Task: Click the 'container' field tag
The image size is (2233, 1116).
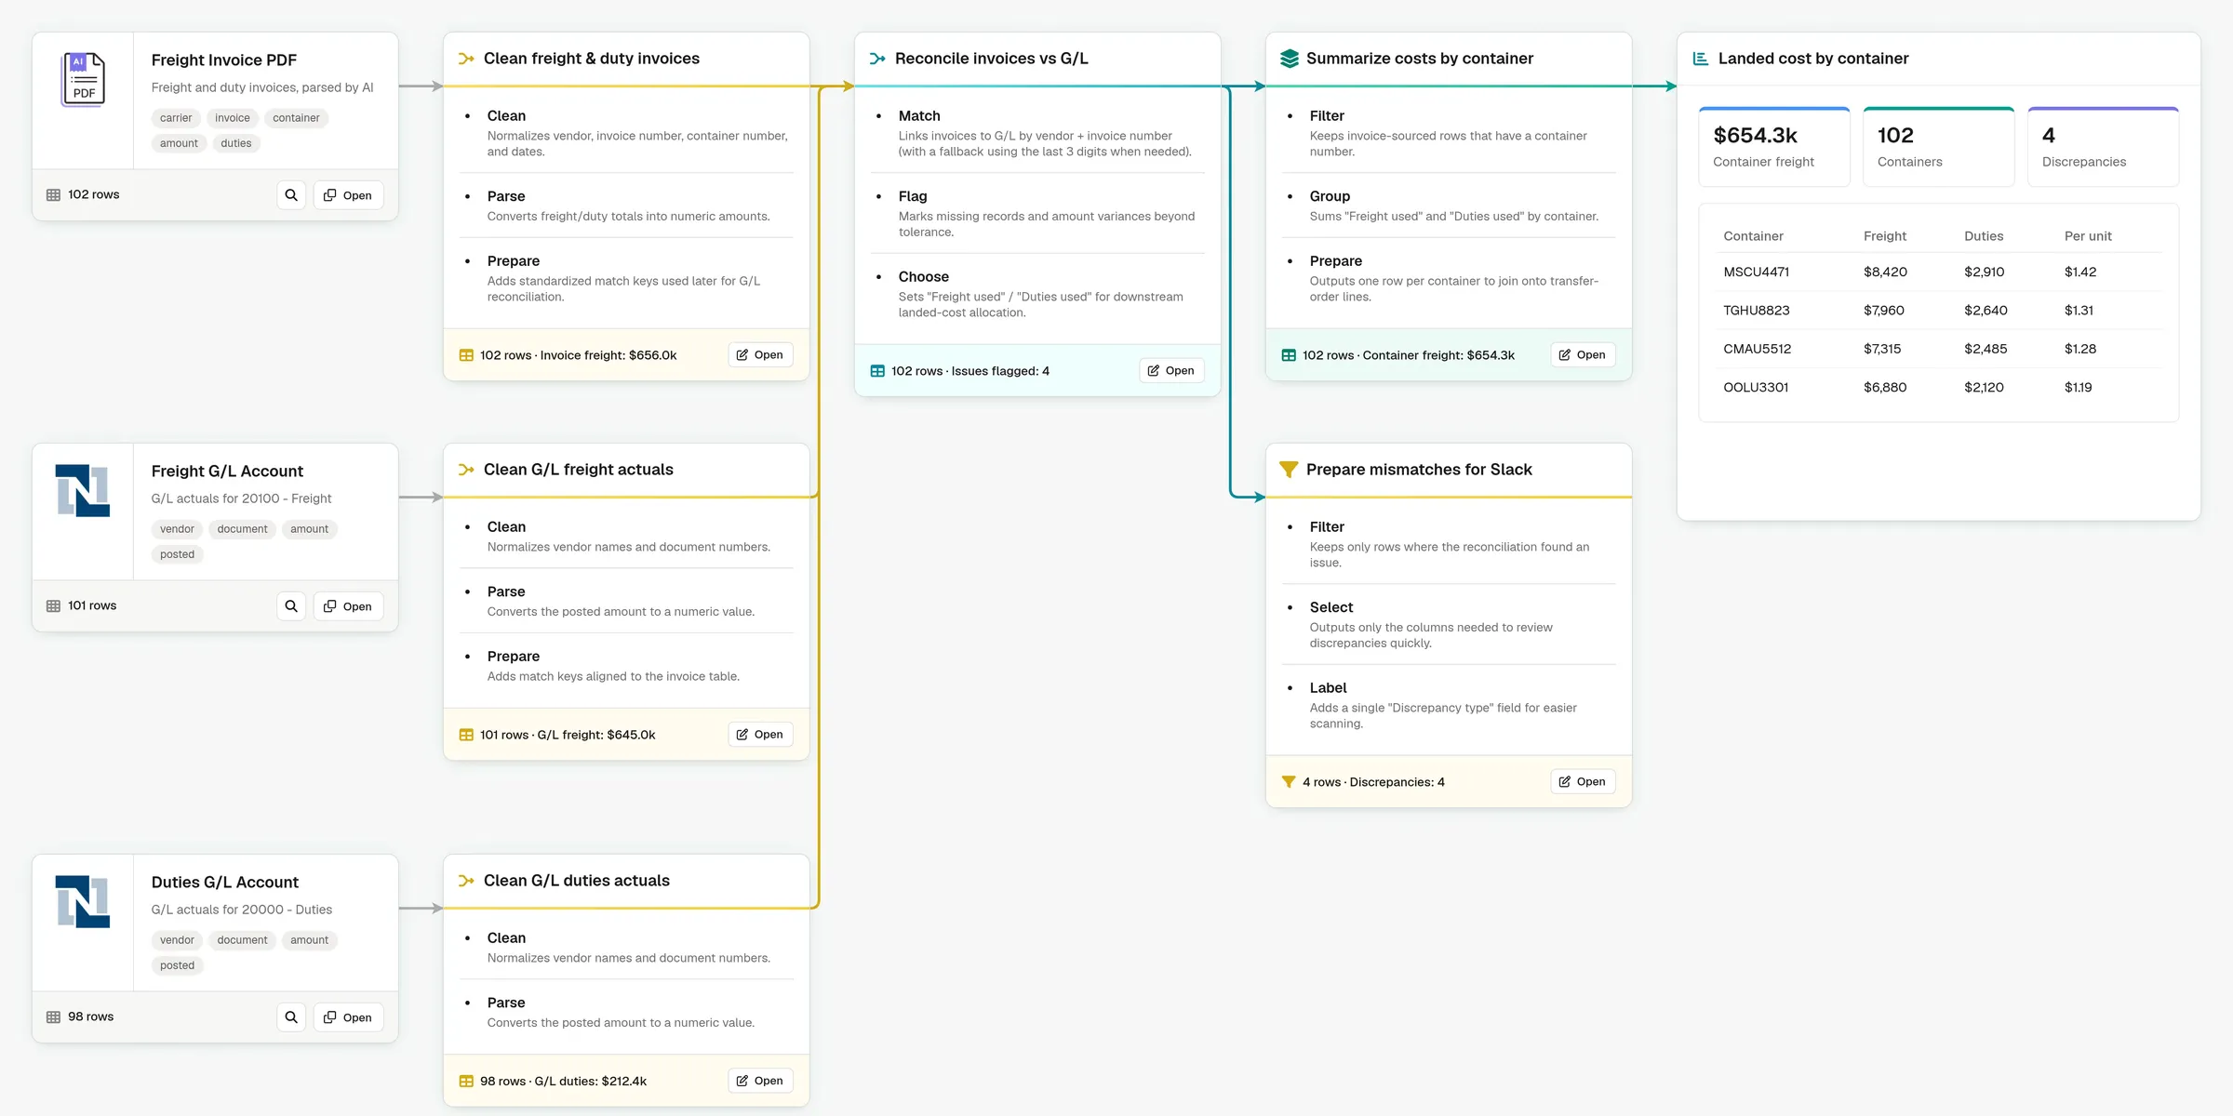Action: [296, 118]
